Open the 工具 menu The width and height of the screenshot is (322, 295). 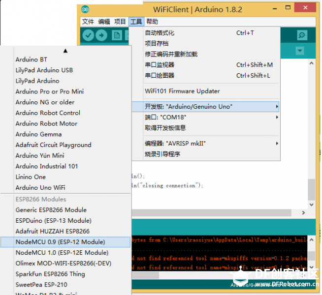point(136,22)
